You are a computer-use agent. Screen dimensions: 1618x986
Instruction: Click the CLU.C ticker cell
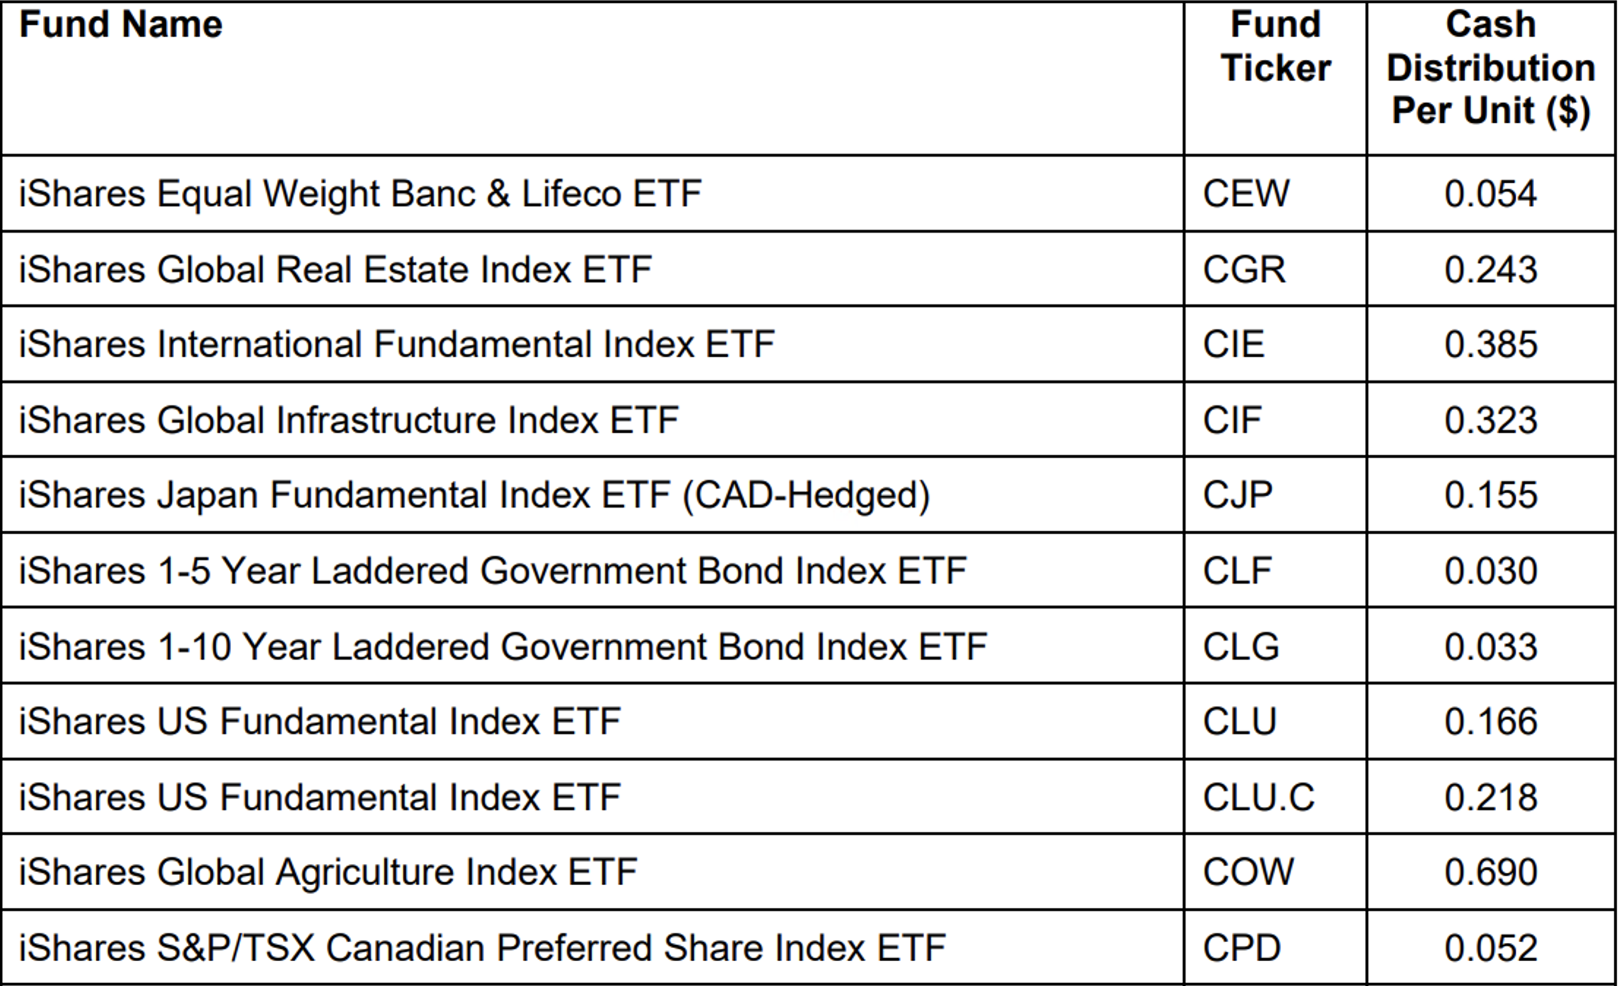[x=1259, y=797]
